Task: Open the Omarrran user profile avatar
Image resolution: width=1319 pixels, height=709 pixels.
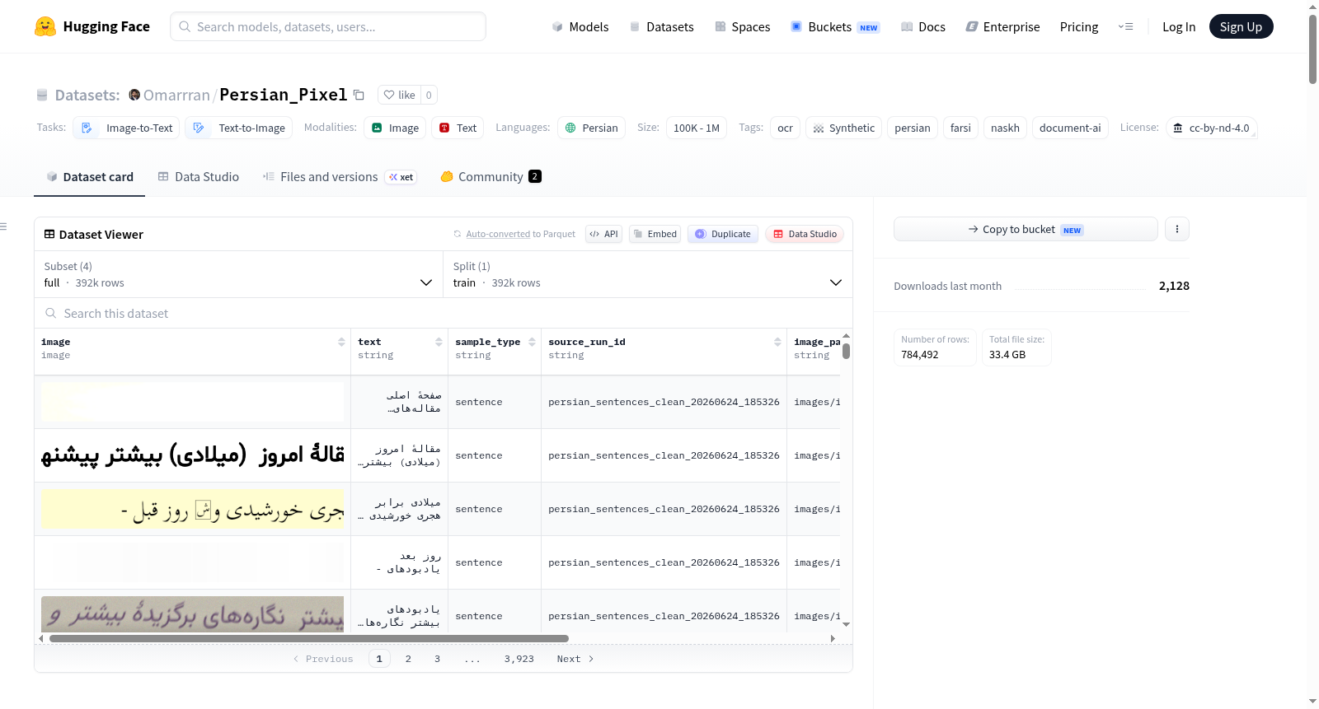Action: (134, 95)
